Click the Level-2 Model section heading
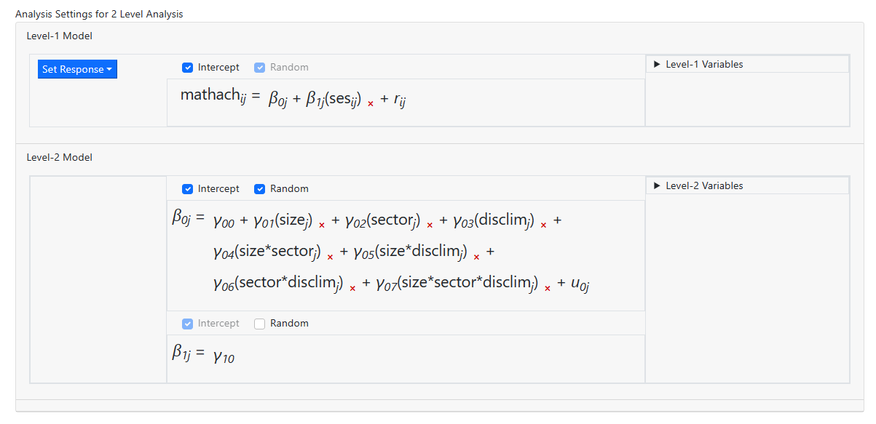Viewport: 876px width, 424px height. click(59, 157)
